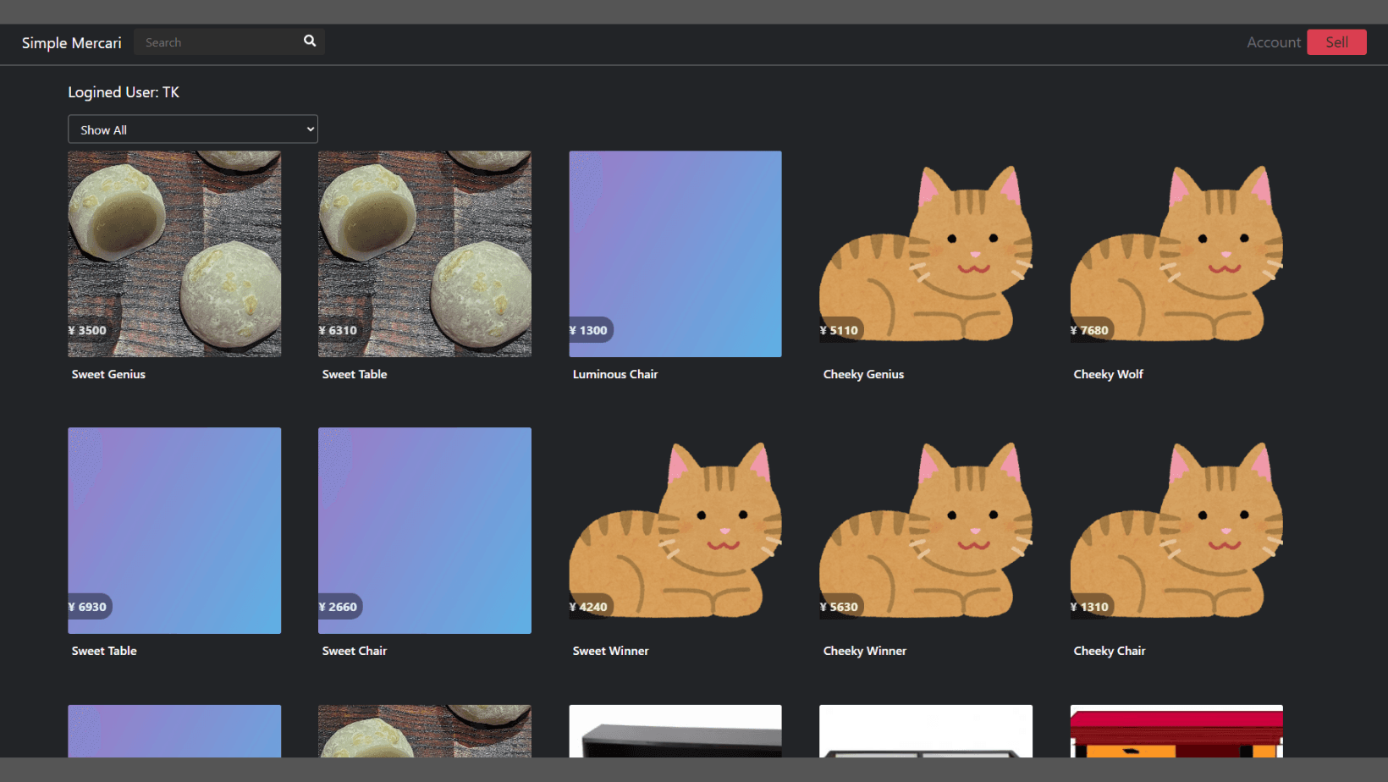Click the Cheeky Wolf title

(x=1108, y=374)
